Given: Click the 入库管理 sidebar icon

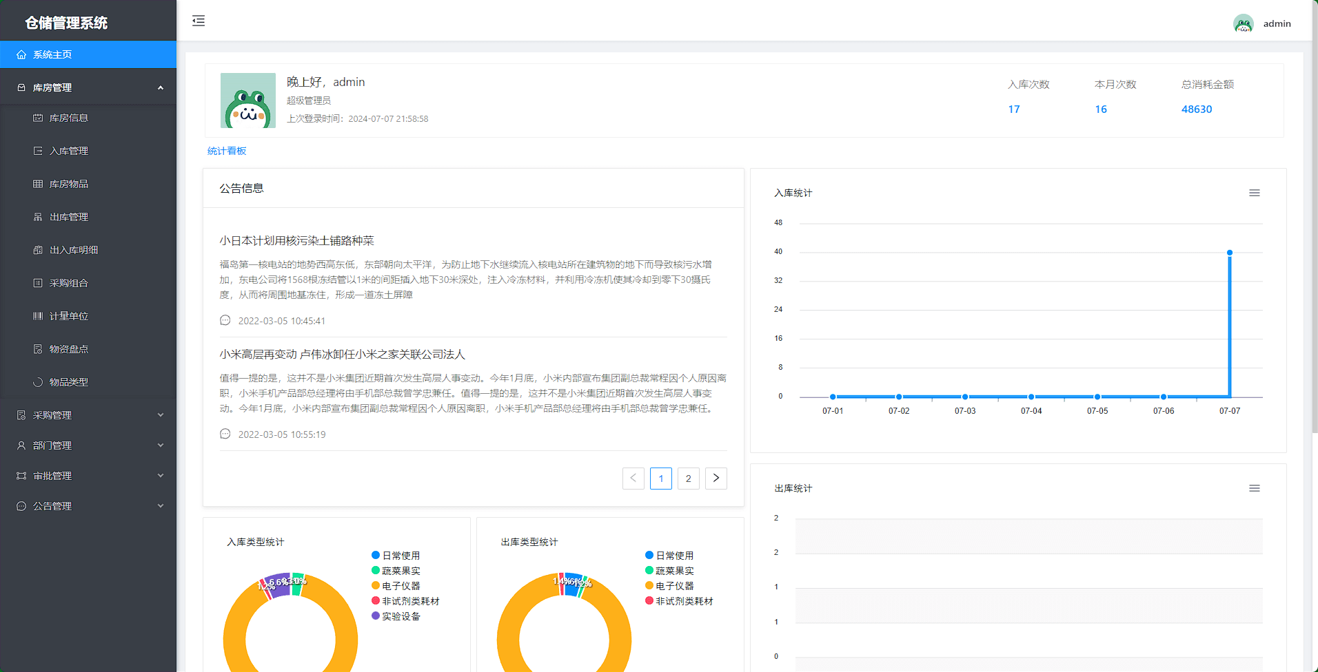Looking at the screenshot, I should point(38,151).
